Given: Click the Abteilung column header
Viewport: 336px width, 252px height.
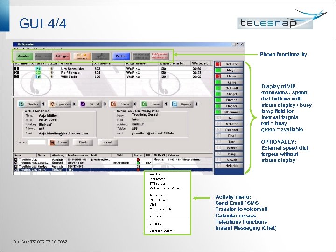Looking at the screenshot, I should pos(58,155).
